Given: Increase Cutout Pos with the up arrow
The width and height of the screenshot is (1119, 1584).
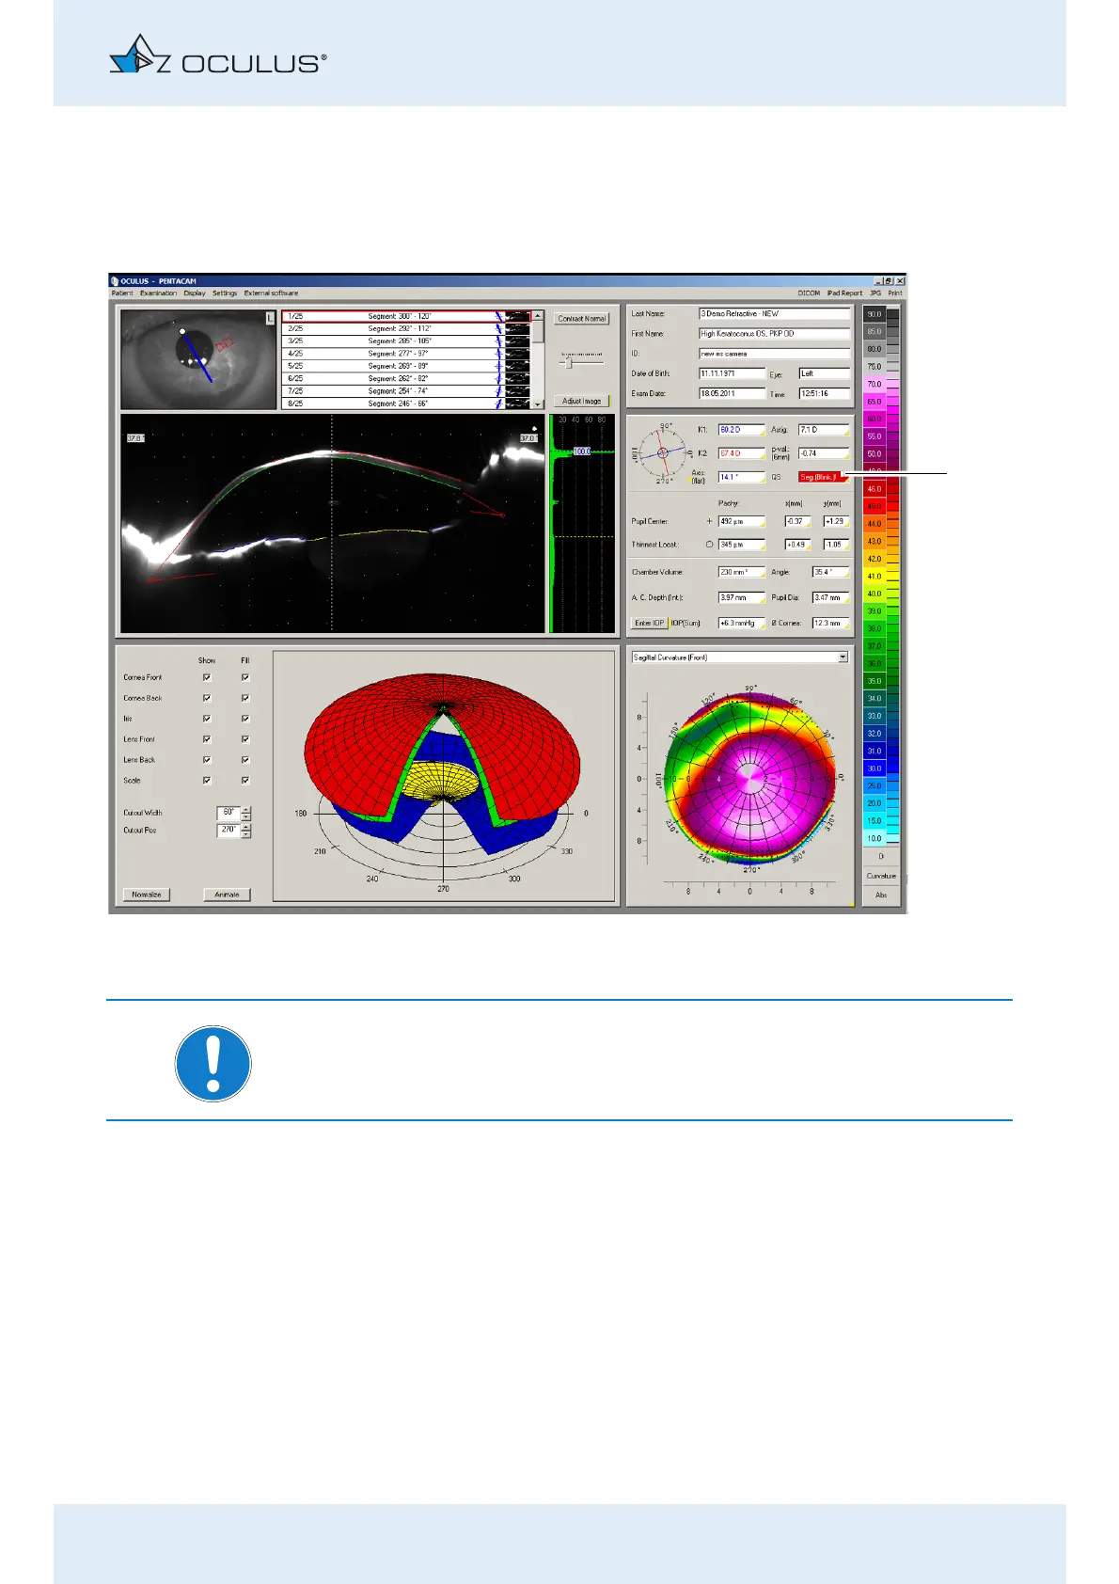Looking at the screenshot, I should click(x=246, y=827).
